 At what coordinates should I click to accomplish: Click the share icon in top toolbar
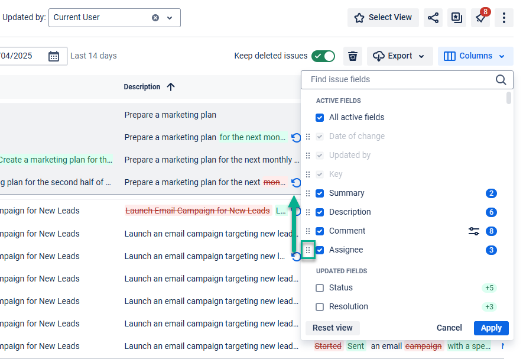coord(433,18)
